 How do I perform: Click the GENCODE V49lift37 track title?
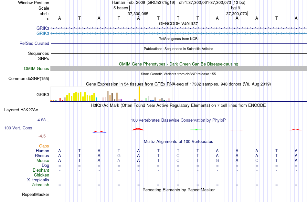(x=178, y=24)
